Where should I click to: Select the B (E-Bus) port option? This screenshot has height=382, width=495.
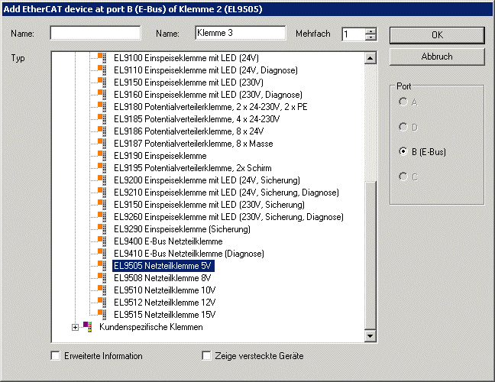[x=403, y=151]
